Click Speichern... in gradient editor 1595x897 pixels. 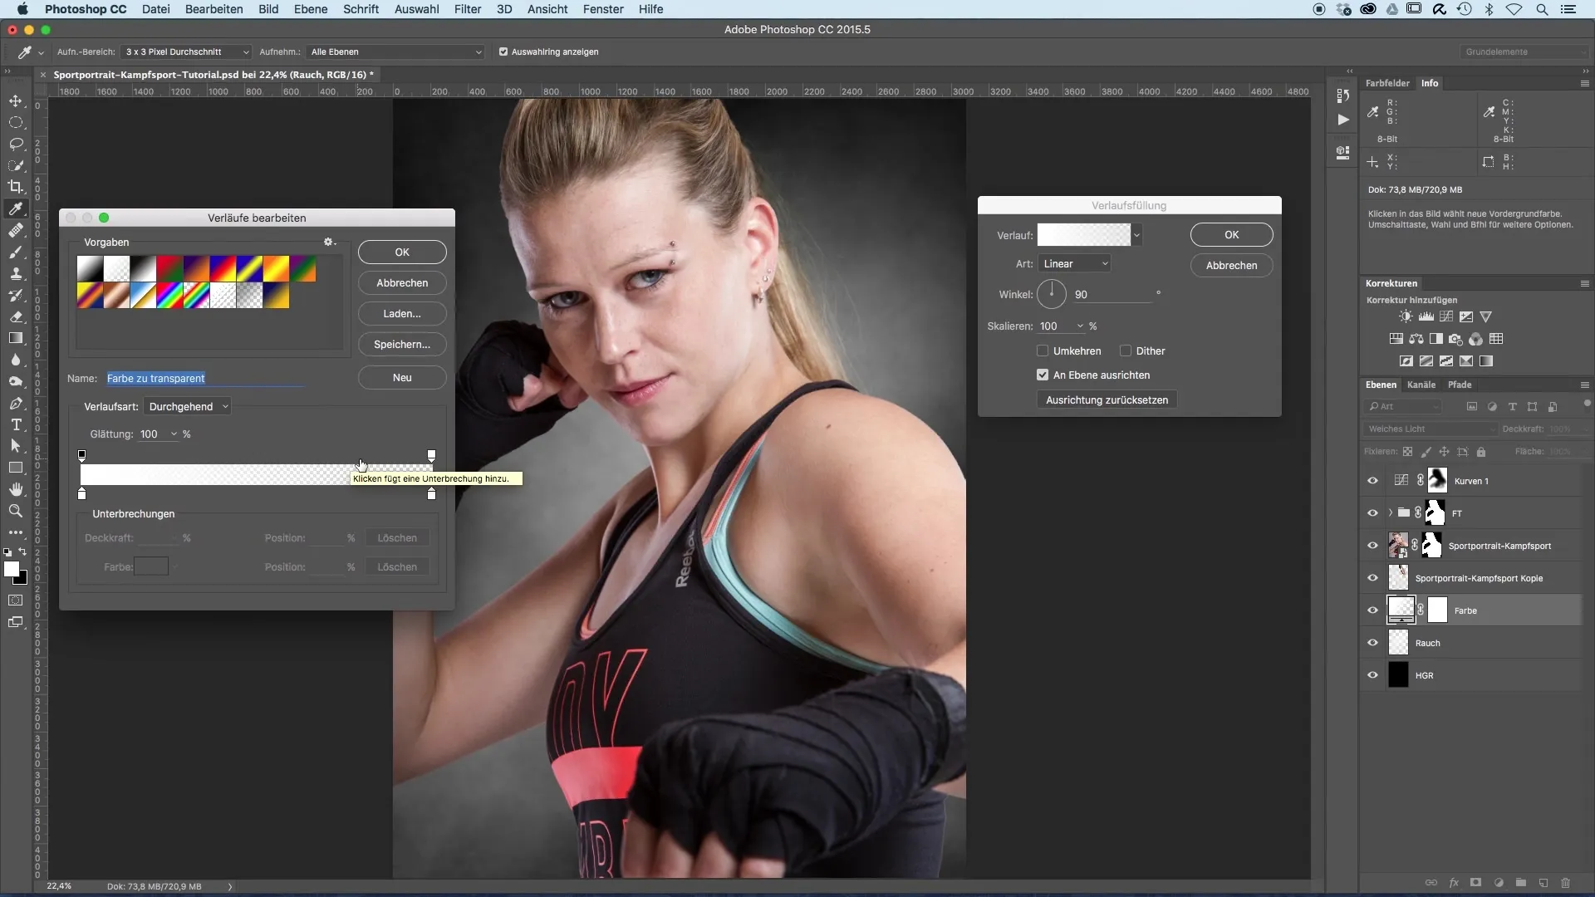tap(402, 344)
